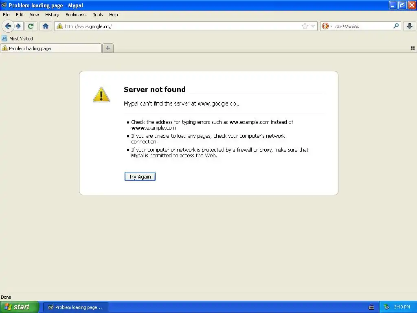Screen dimensions: 417x313
Task: Click the Most Visited bookmark icon
Action: click(x=4, y=38)
